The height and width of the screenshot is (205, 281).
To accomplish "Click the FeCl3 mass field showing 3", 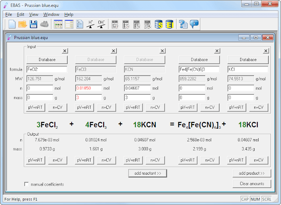I will tap(89, 97).
